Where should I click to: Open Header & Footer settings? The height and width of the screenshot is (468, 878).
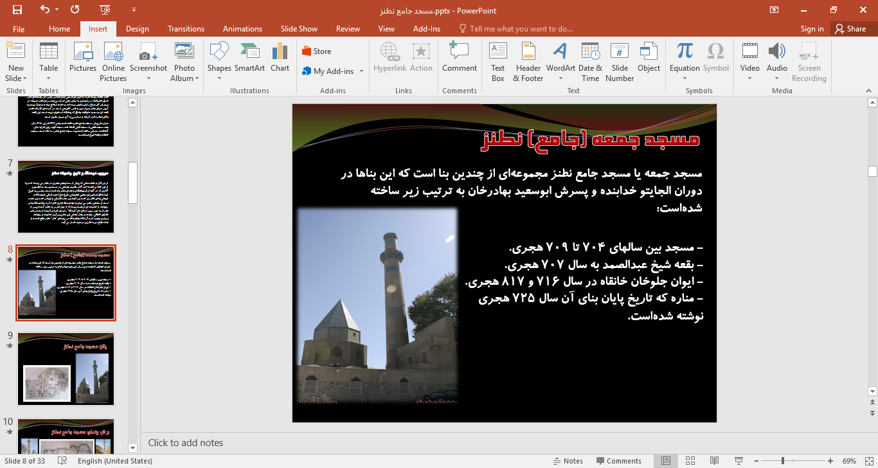(528, 62)
